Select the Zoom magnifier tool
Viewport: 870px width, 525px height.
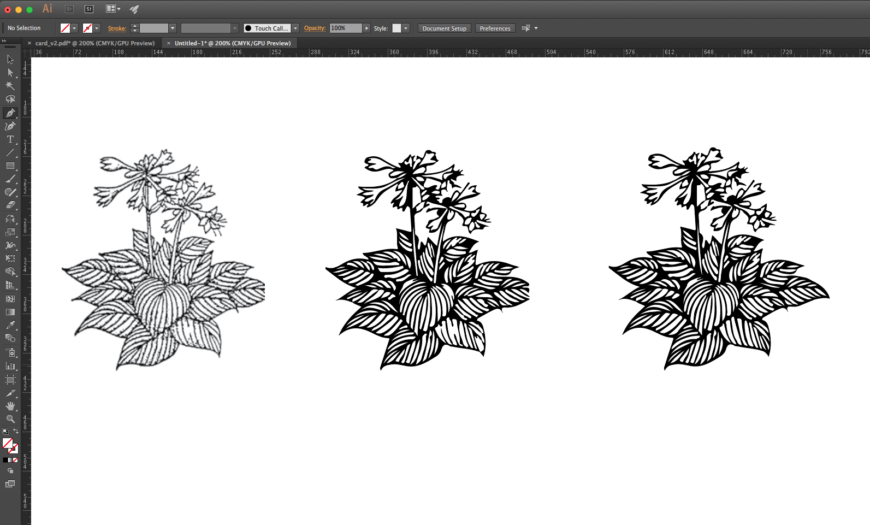(10, 419)
